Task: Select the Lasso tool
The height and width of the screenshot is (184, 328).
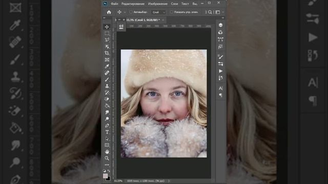Action: point(107,40)
